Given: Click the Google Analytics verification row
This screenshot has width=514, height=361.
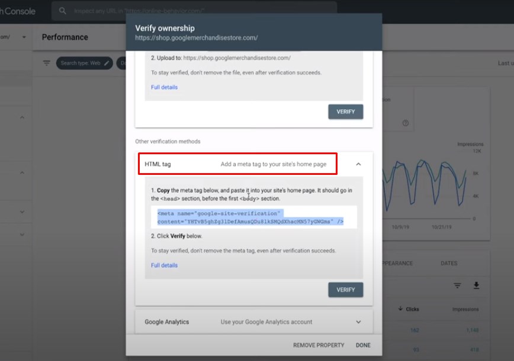Looking at the screenshot, I should (x=253, y=322).
